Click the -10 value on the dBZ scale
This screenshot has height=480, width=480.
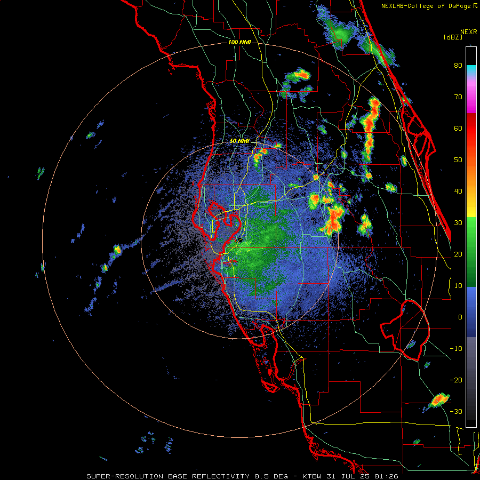coord(456,349)
